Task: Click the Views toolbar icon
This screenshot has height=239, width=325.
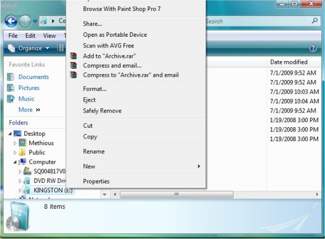Action: pos(60,48)
